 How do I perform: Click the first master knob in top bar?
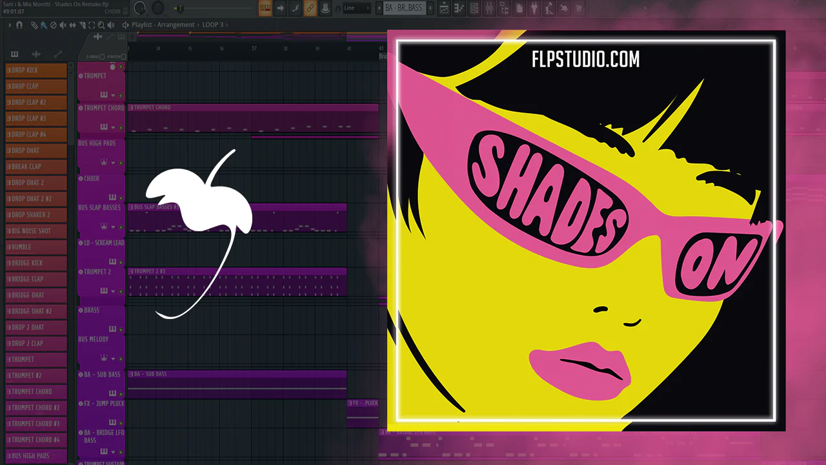139,8
